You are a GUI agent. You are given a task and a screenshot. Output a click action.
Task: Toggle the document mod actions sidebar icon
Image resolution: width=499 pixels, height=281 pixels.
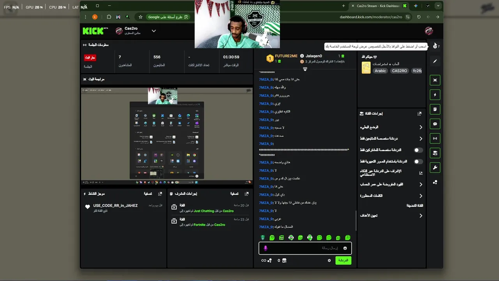point(435,109)
